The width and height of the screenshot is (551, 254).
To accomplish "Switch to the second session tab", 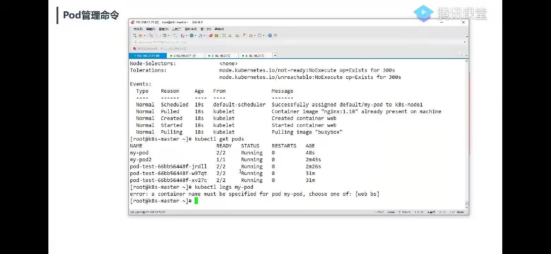I will (186, 56).
